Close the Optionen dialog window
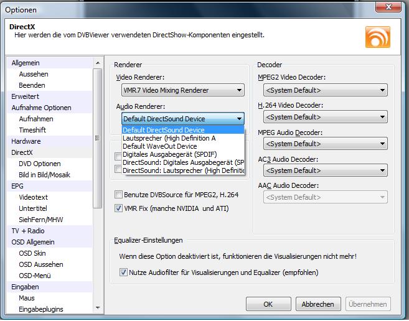 388,7
